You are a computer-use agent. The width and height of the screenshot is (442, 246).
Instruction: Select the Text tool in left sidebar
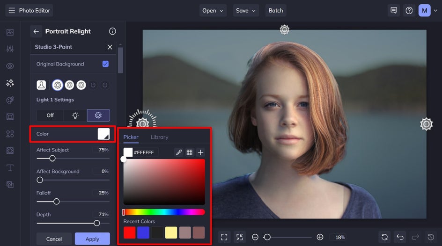[10, 168]
